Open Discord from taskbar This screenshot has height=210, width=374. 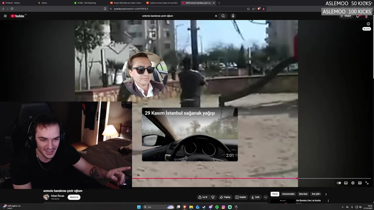[x=210, y=207]
